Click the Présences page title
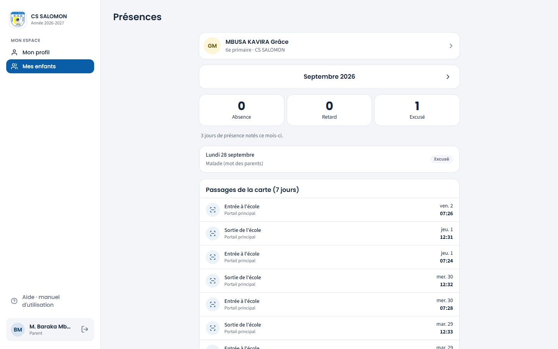The image size is (558, 349). (137, 17)
